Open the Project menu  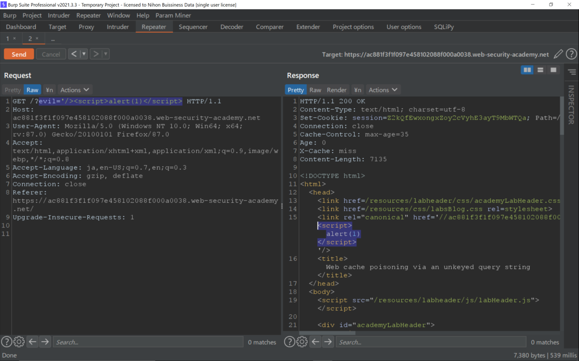[x=32, y=15]
